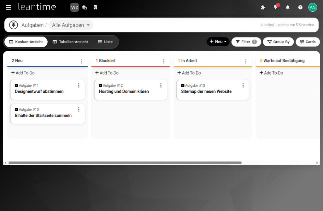Click the leantime logo
323x211 pixels.
(x=37, y=7)
